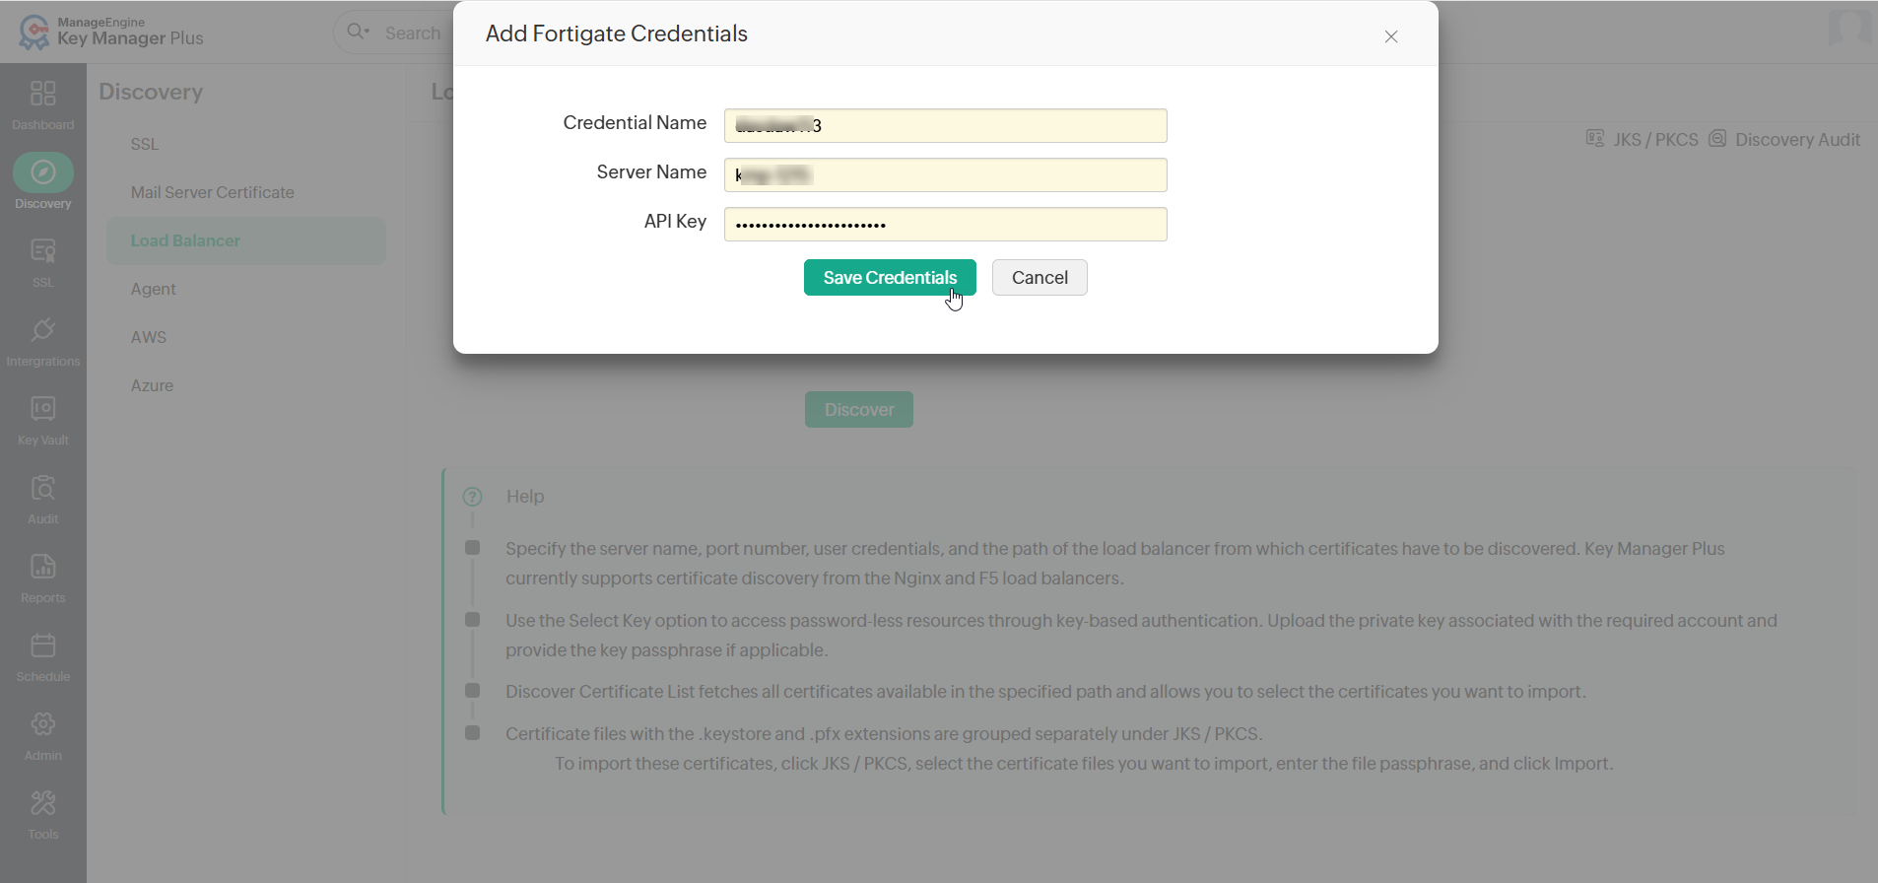
Task: Open the Audit sidebar icon
Action: point(43,488)
